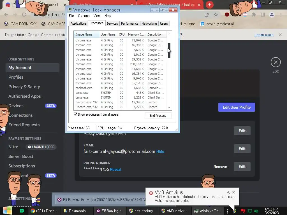Image resolution: width=287 pixels, height=215 pixels.
Task: Click the wrench icon on the antivirus notification
Action: [228, 192]
